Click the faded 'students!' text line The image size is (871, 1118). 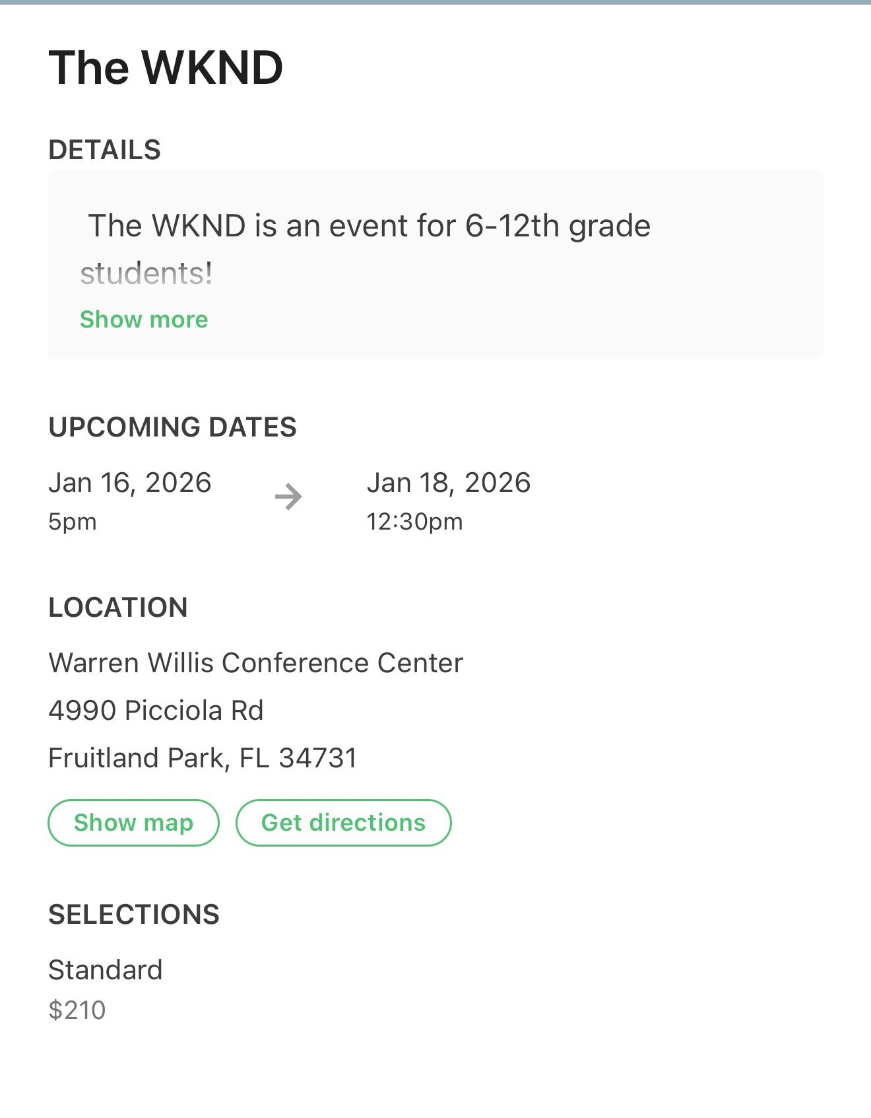[x=146, y=273]
